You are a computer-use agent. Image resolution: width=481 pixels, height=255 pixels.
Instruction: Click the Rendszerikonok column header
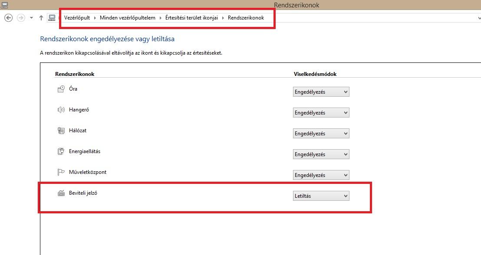coord(75,74)
